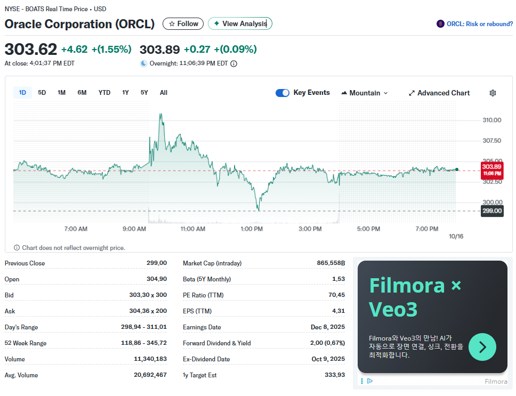Click the expand arrows icon for Advanced Chart
516x396 pixels.
[x=412, y=93]
